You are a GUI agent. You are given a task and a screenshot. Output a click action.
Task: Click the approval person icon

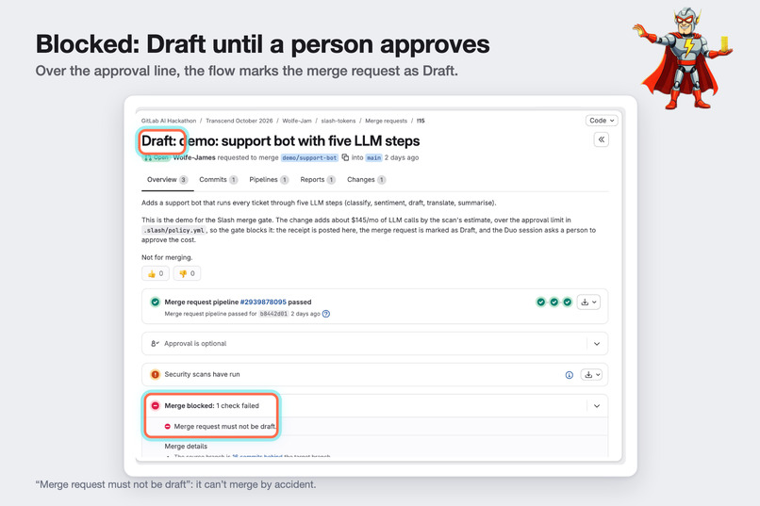[155, 344]
